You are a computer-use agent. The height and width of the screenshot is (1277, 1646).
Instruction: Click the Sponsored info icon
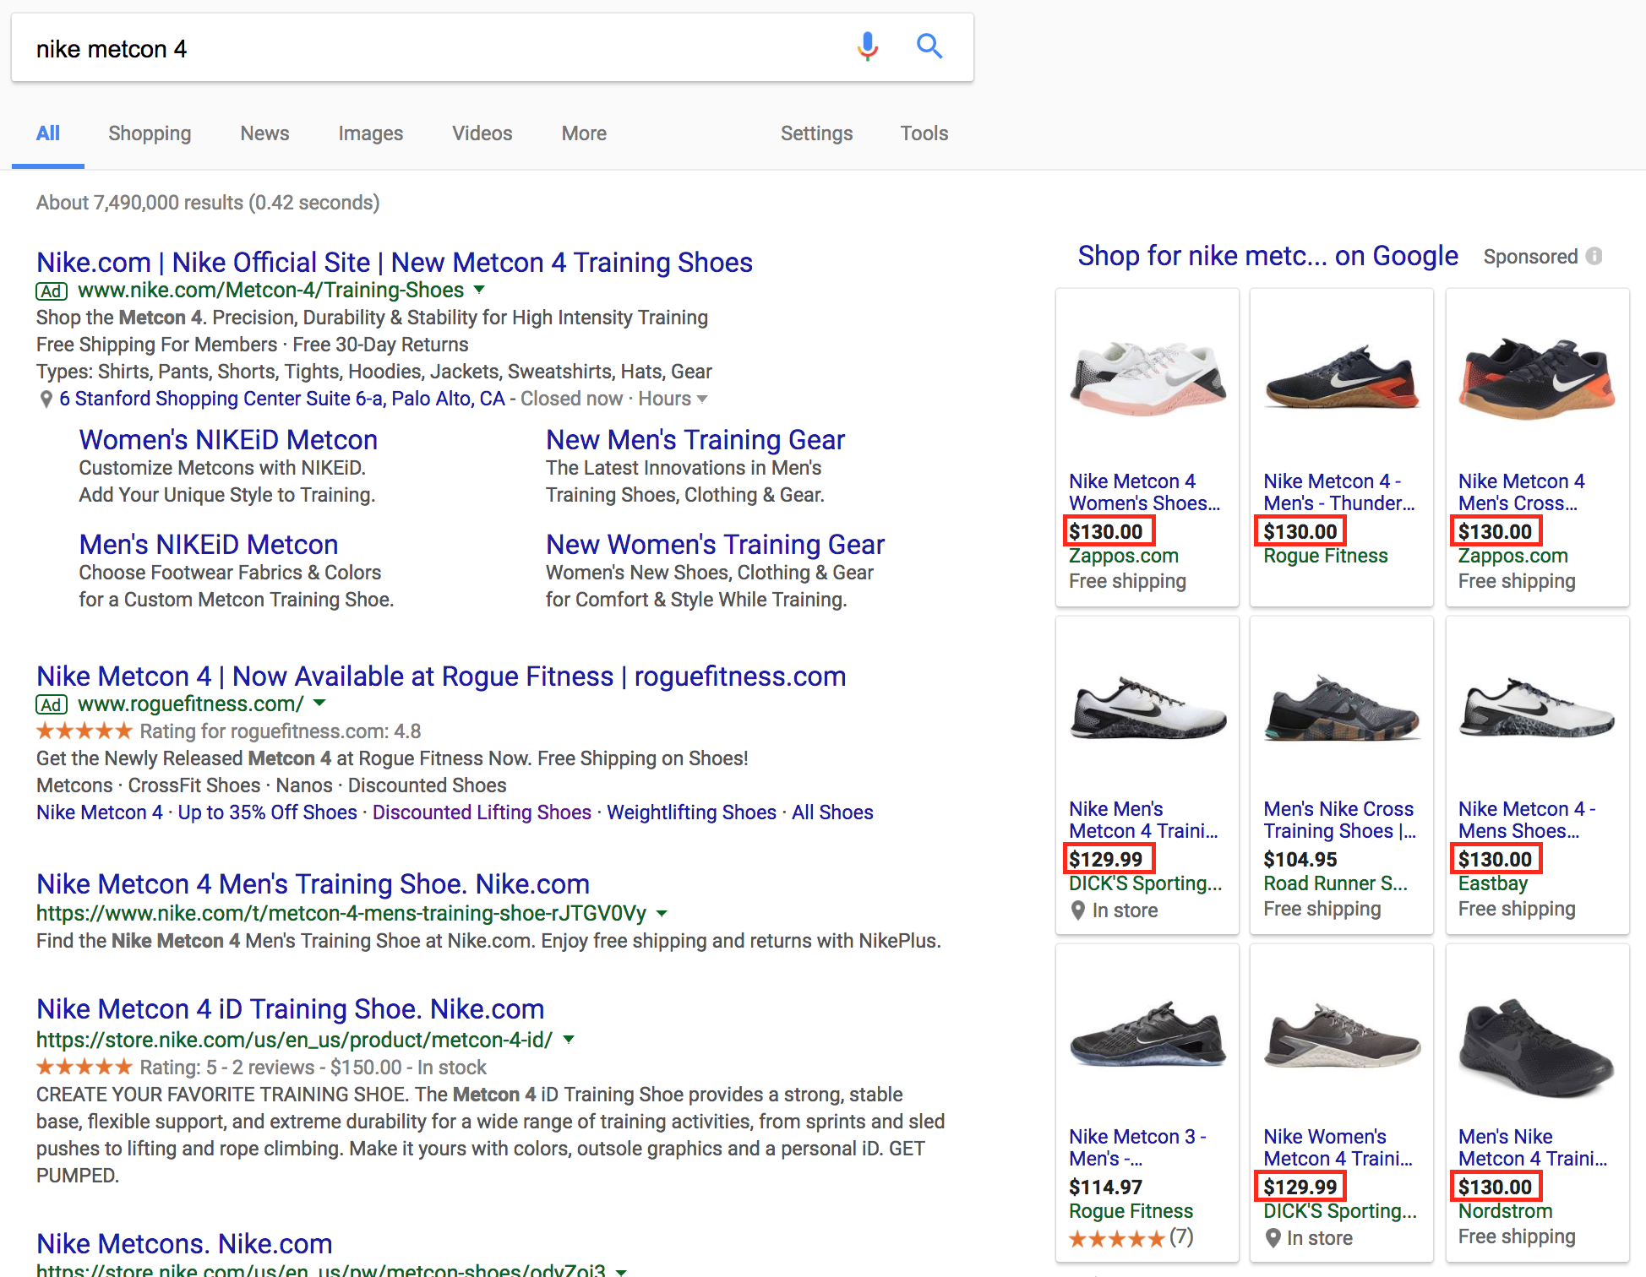[1594, 256]
